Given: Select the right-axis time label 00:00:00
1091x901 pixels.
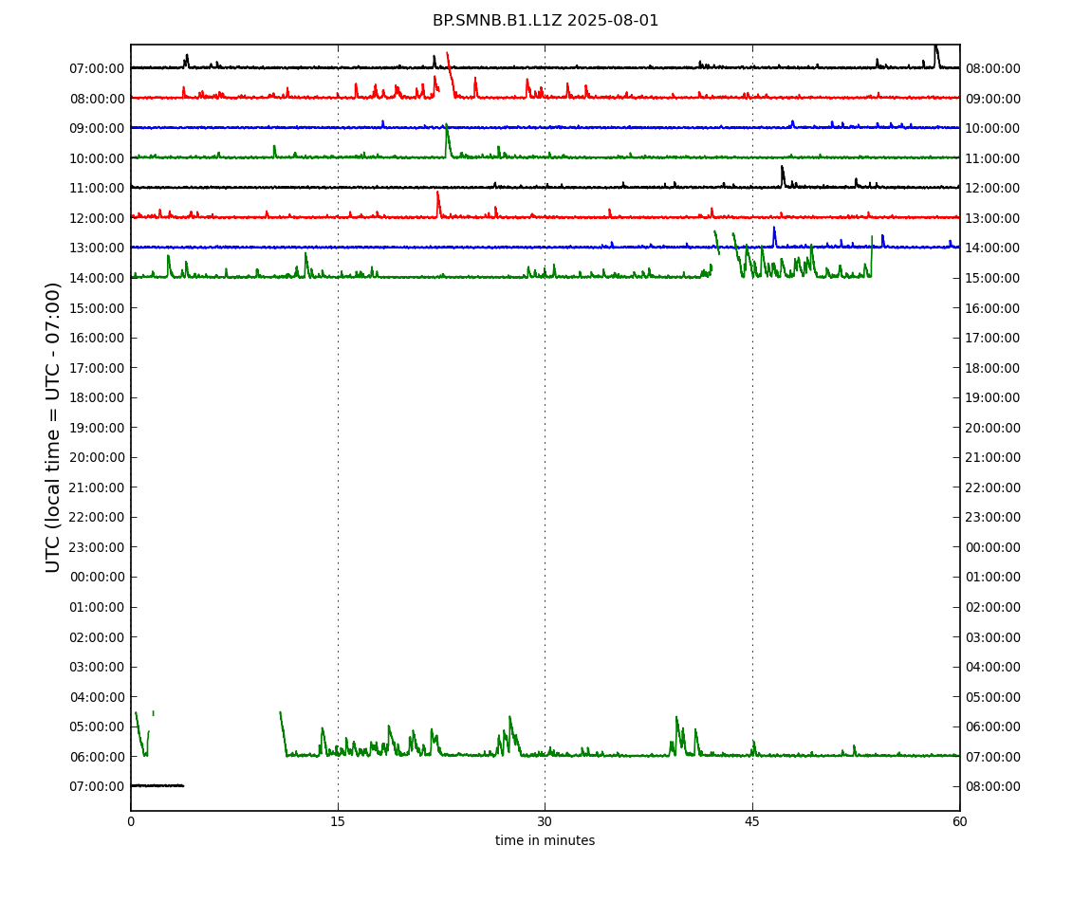Looking at the screenshot, I should point(993,547).
